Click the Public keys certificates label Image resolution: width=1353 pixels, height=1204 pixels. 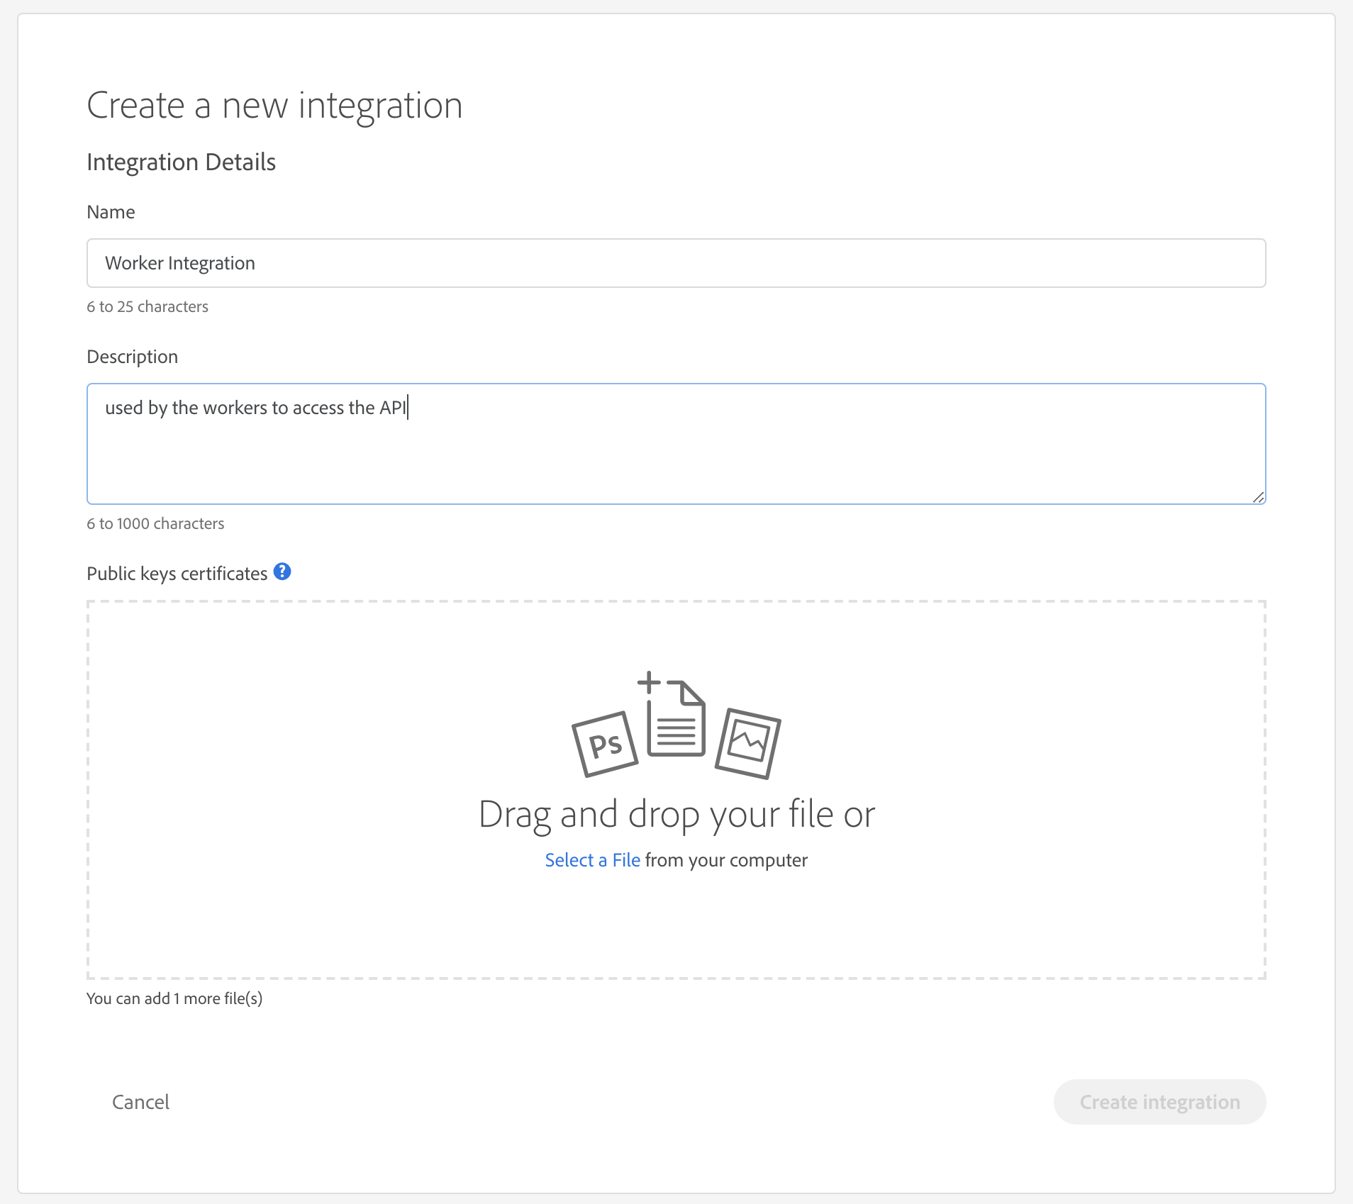pos(177,573)
